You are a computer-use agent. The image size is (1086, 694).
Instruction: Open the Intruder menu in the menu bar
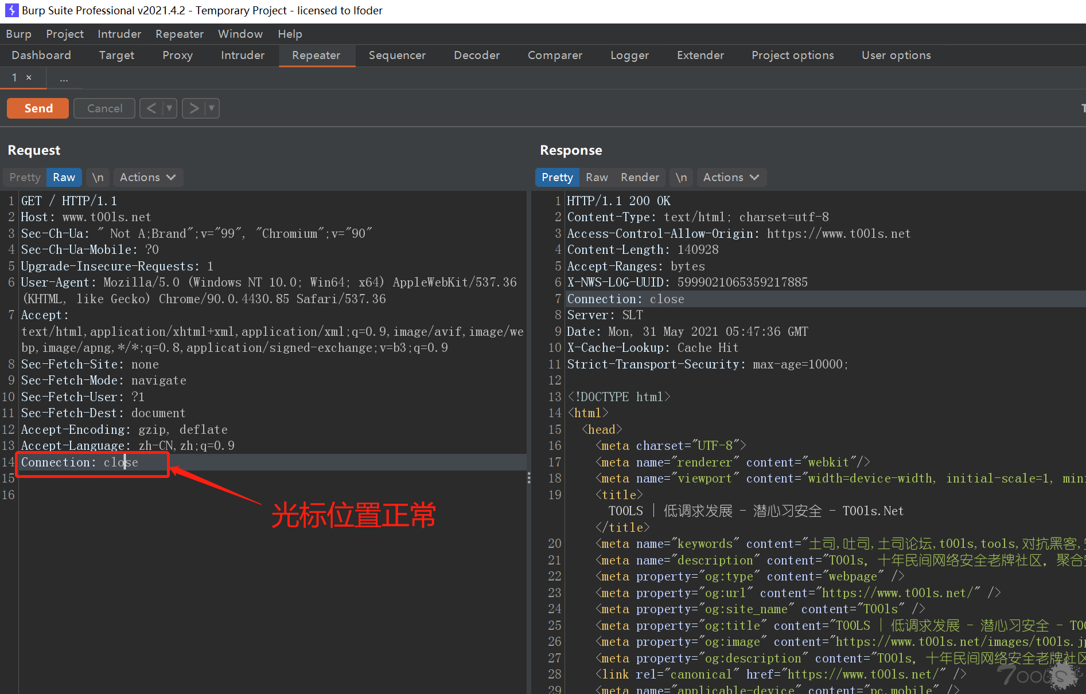[x=119, y=34]
